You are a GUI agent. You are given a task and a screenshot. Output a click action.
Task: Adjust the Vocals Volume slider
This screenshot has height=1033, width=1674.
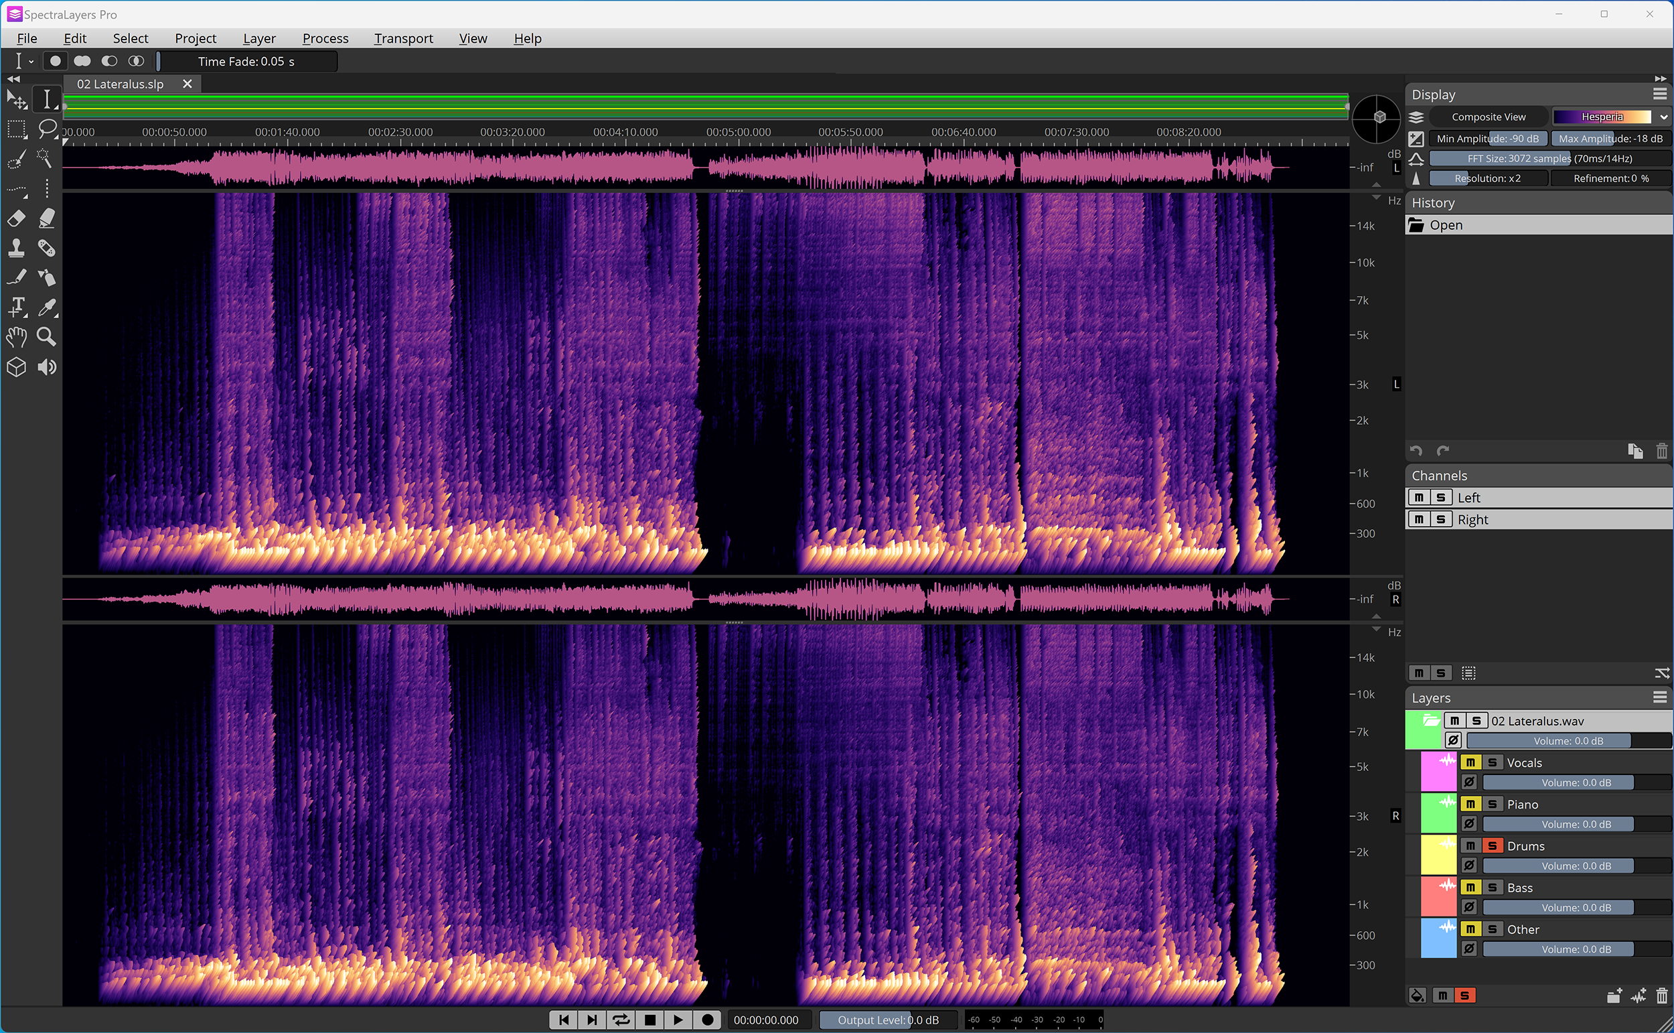[1576, 782]
